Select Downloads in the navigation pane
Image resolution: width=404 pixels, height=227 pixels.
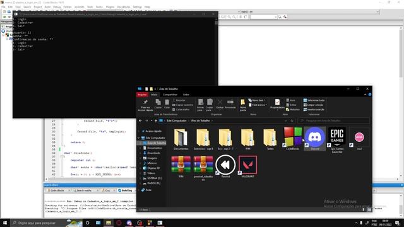click(153, 153)
